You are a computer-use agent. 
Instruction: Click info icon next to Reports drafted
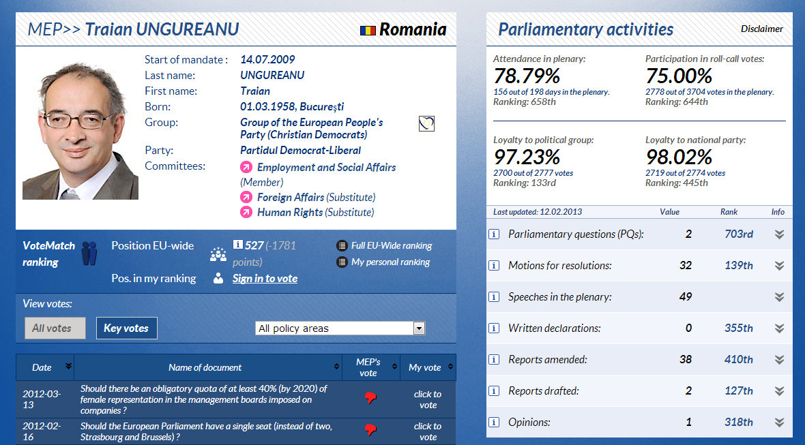[494, 391]
